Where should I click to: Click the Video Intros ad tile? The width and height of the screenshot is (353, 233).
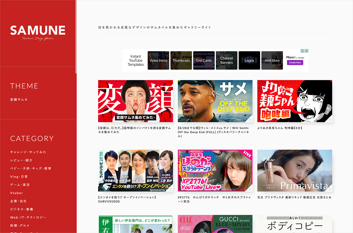pos(158,60)
